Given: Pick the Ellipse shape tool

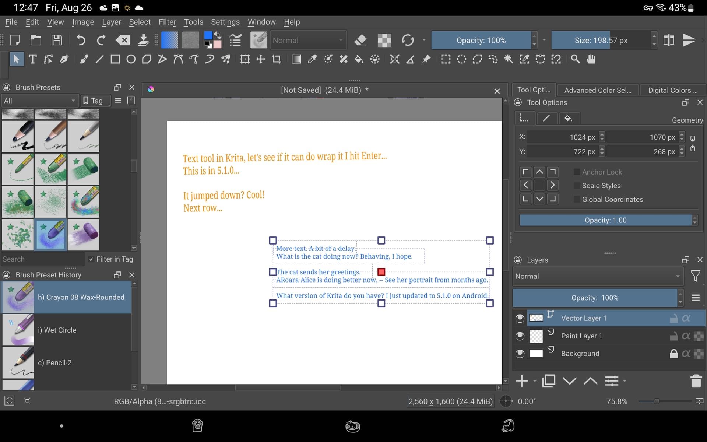Looking at the screenshot, I should 131,59.
